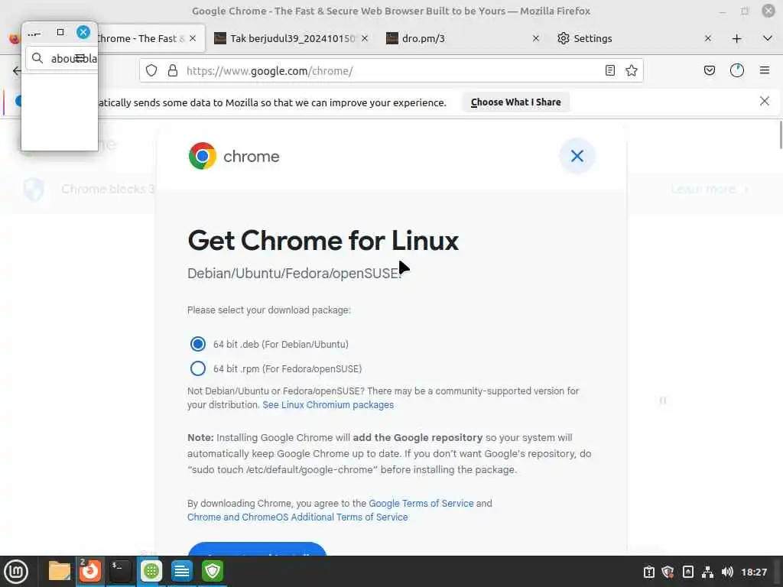This screenshot has width=783, height=587.
Task: Open terminal from the taskbar
Action: (x=120, y=571)
